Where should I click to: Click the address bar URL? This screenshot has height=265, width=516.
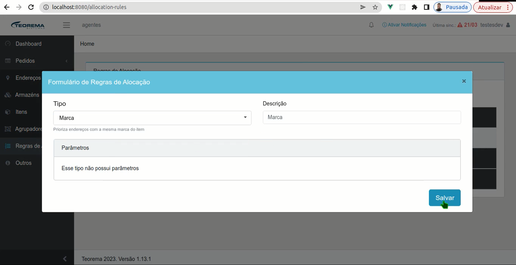89,7
